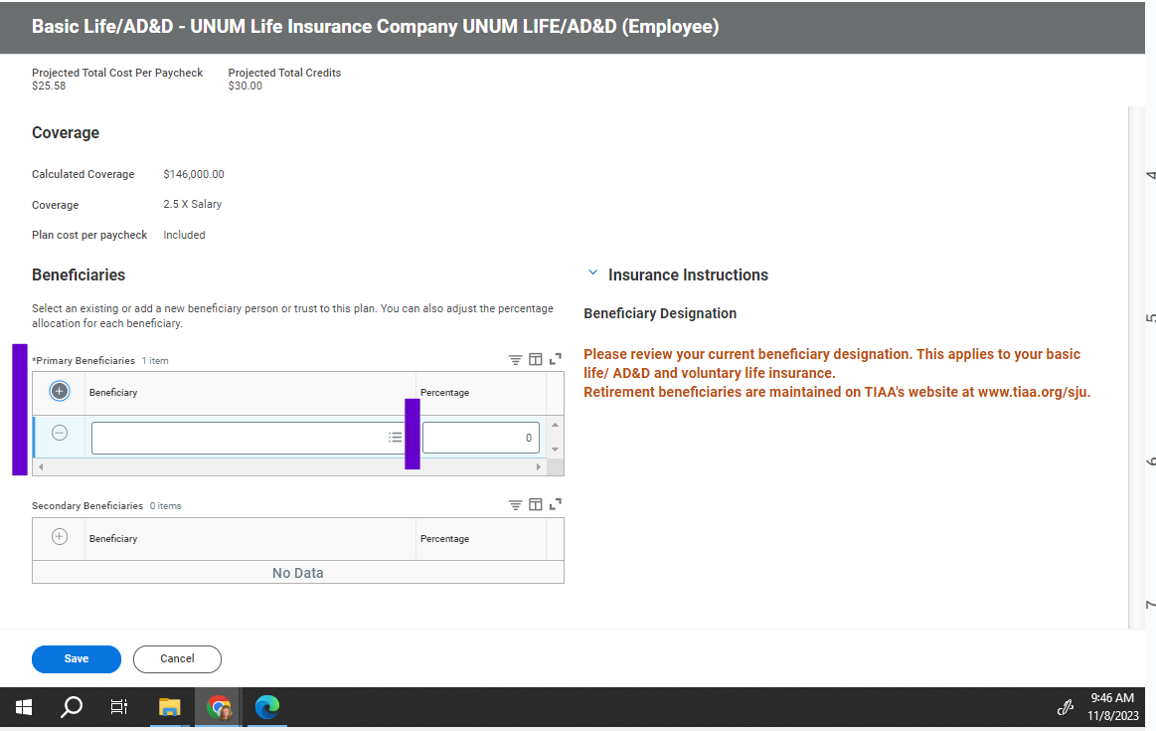
Task: Nudge primary table scrollbar down arrow
Action: point(556,450)
